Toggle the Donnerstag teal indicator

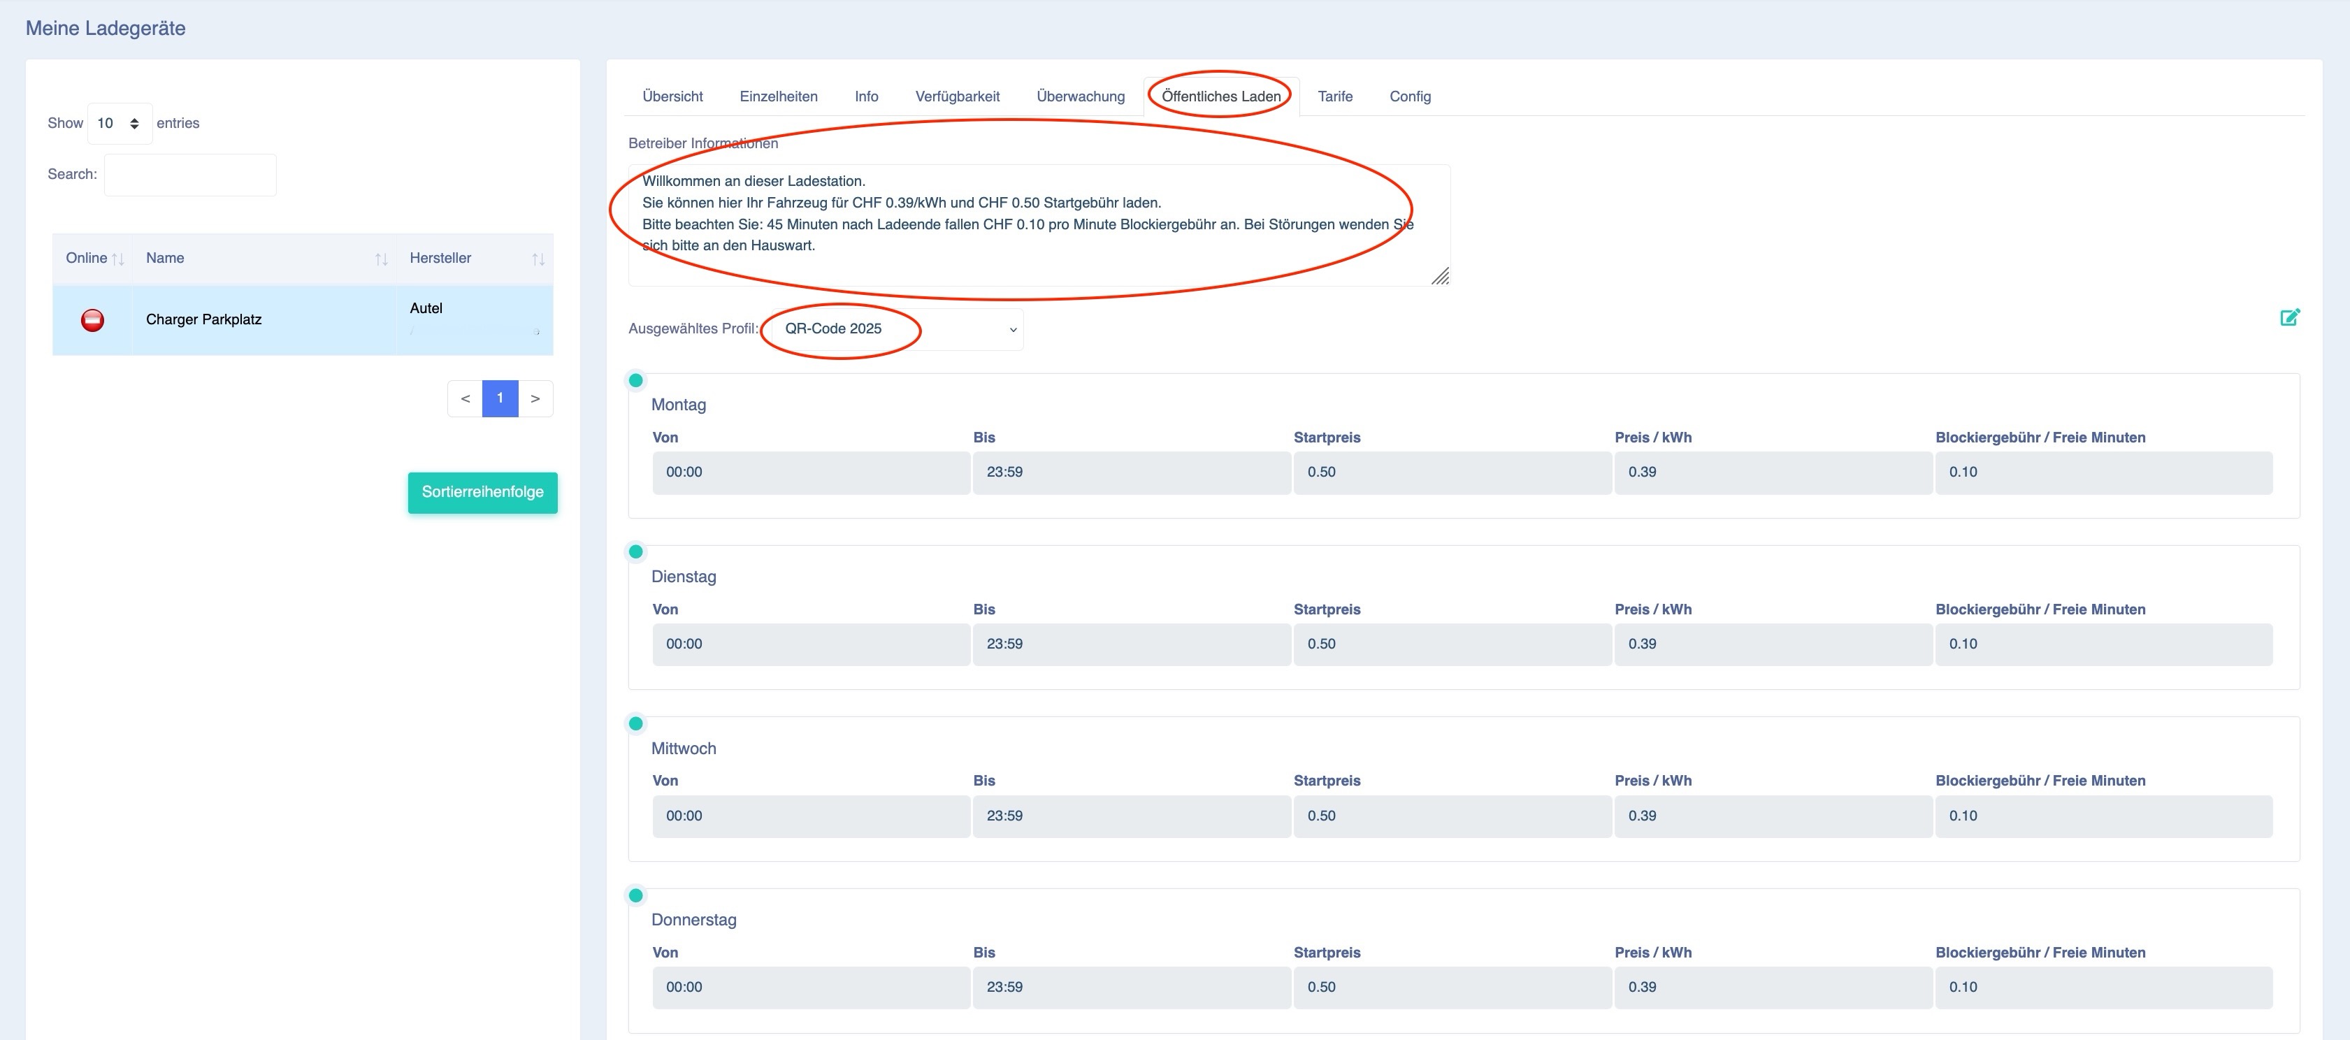coord(636,895)
